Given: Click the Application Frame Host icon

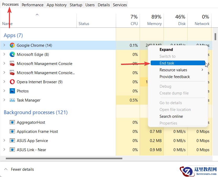Looking at the screenshot, I should pyautogui.click(x=12, y=131).
